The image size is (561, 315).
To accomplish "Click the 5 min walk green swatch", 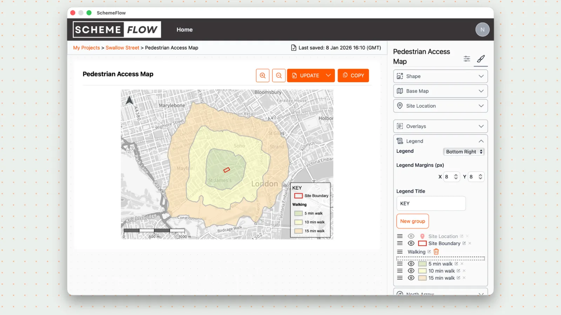I will pyautogui.click(x=423, y=264).
